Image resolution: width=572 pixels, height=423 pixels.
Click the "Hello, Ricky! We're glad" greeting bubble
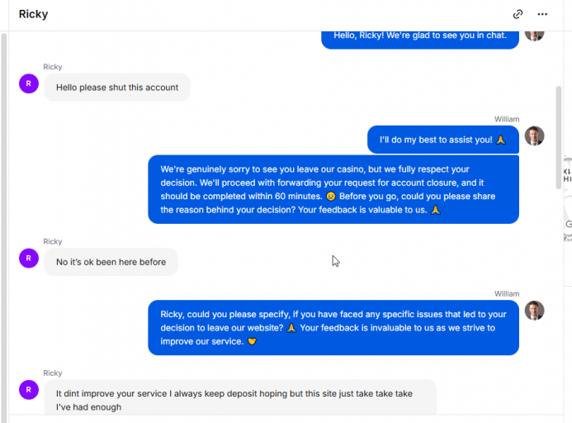coord(420,40)
